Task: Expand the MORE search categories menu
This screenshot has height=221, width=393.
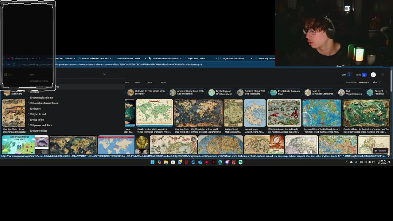Action: [163, 83]
